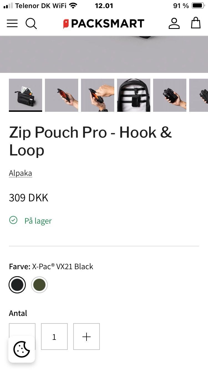The image size is (208, 371).
Task: Click the quantity input field showing 1
Action: point(54,337)
